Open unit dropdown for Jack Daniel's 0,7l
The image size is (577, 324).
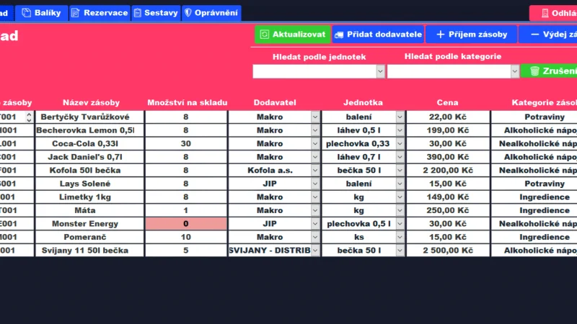tap(400, 157)
